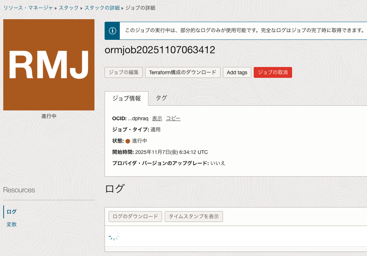The width and height of the screenshot is (367, 256).
Task: Click the Resources heading
Action: click(x=19, y=190)
